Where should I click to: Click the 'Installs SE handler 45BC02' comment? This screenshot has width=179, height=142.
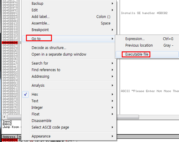click(x=144, y=13)
